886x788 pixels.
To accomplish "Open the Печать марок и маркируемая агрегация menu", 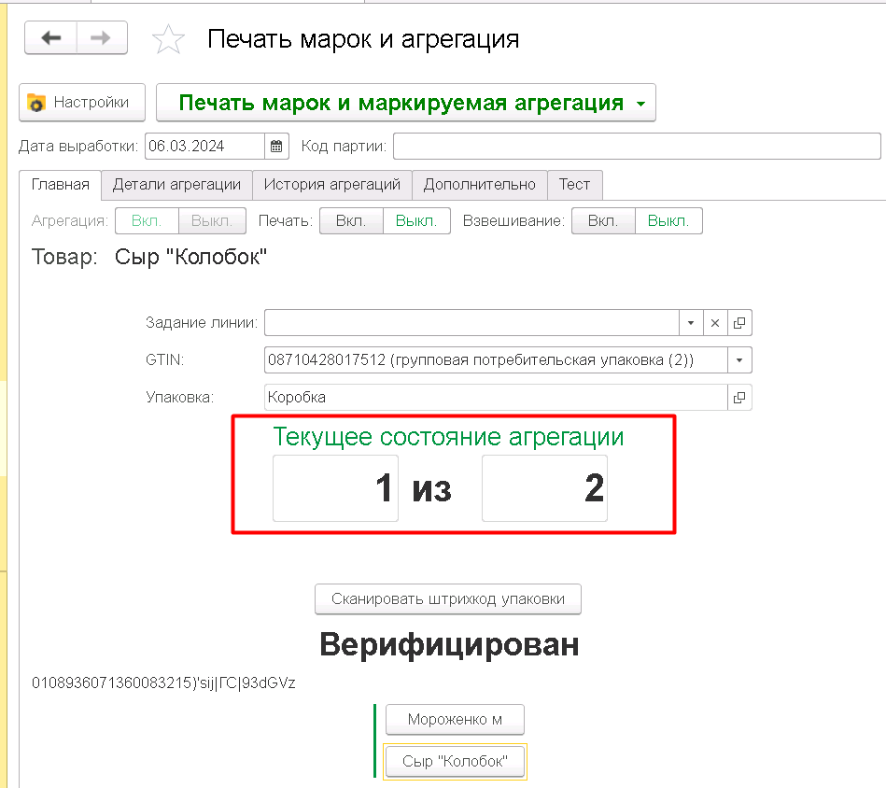I will (406, 103).
